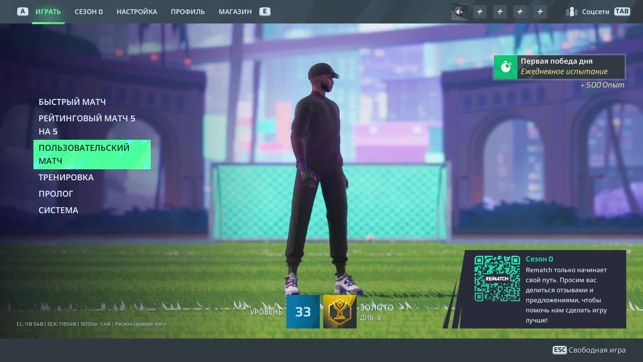
Task: Click the muted speaker player avatar icon
Action: click(459, 12)
